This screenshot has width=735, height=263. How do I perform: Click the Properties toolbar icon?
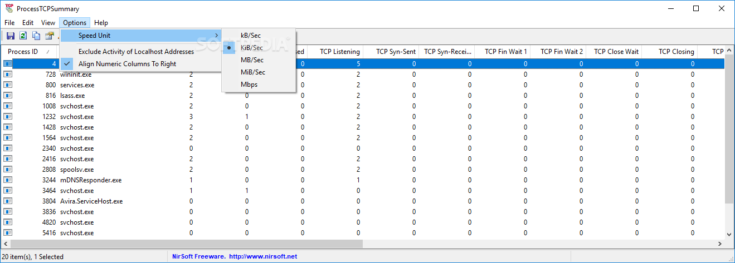coord(50,36)
